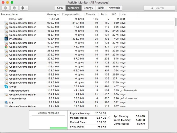Screen dimensions: 177x133
Task: Toggle Memory column sort order
Action: click(x=53, y=14)
